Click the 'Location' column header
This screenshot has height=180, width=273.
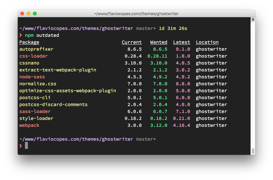pos(207,42)
